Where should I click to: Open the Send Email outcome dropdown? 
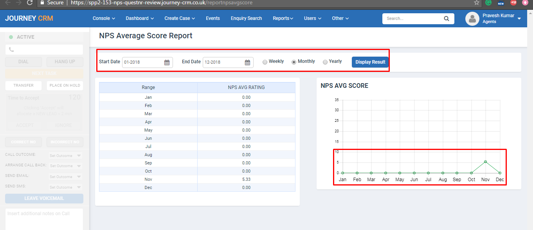point(65,177)
